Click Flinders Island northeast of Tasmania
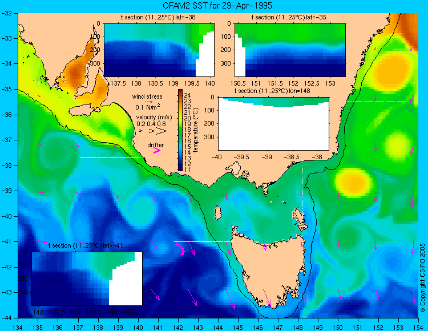 click(300, 216)
